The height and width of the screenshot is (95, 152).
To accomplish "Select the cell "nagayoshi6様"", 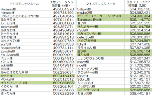I will (24, 48).
